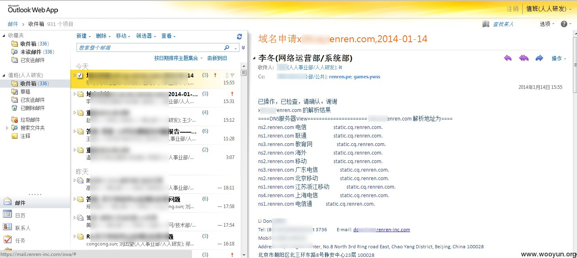This screenshot has width=577, height=258.
Task: Open the 联系人 contacts module icon
Action: coord(7,227)
